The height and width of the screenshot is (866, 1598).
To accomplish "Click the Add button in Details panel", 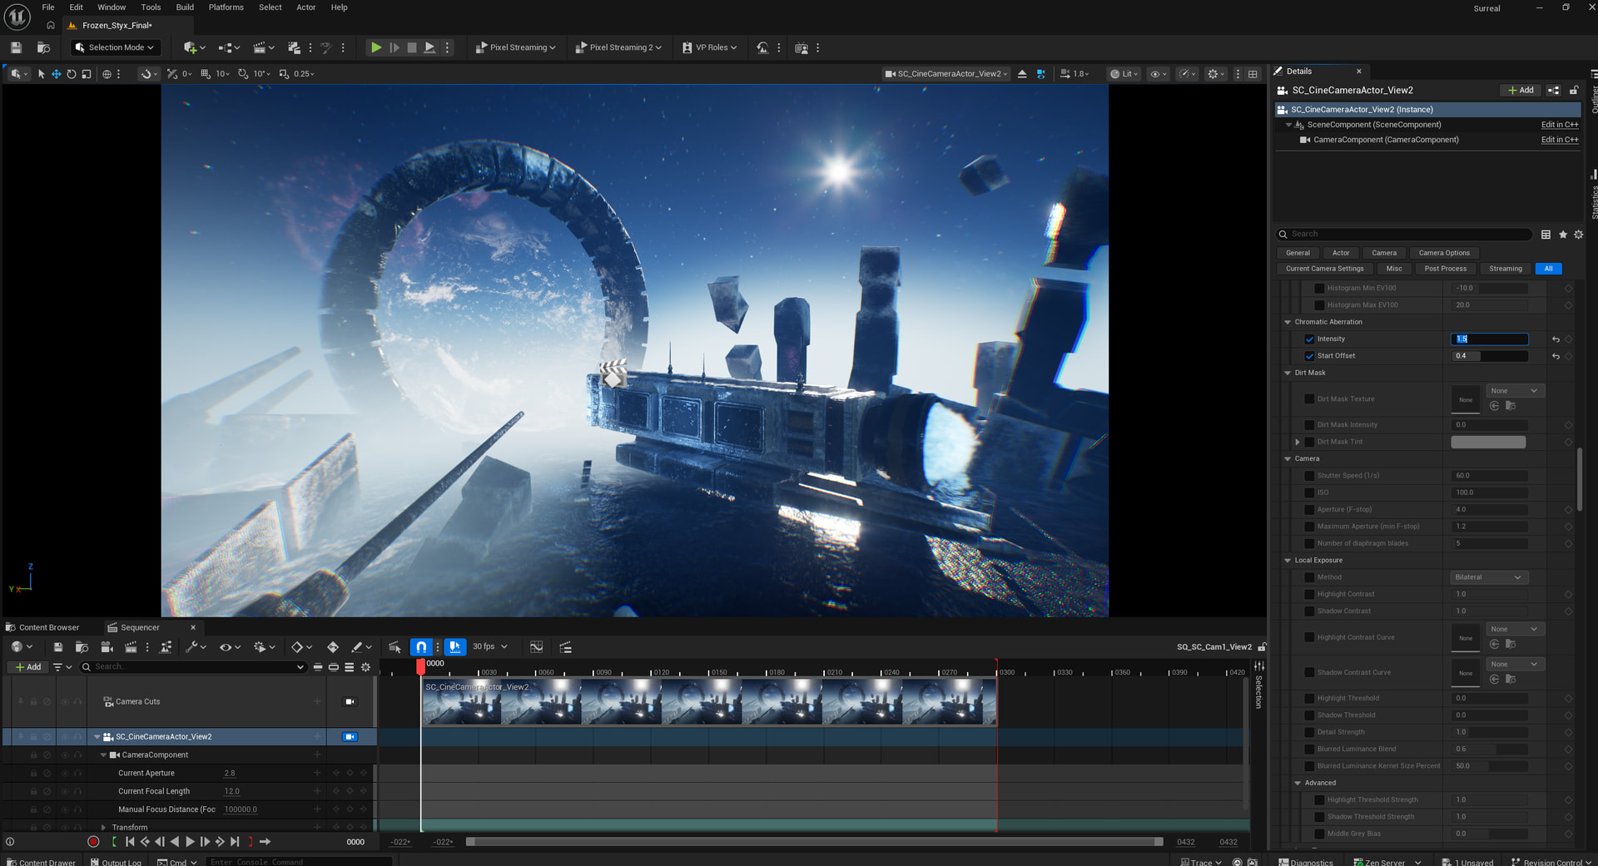I will (1521, 90).
